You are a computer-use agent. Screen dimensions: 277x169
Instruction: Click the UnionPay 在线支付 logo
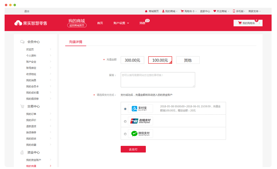point(140,121)
